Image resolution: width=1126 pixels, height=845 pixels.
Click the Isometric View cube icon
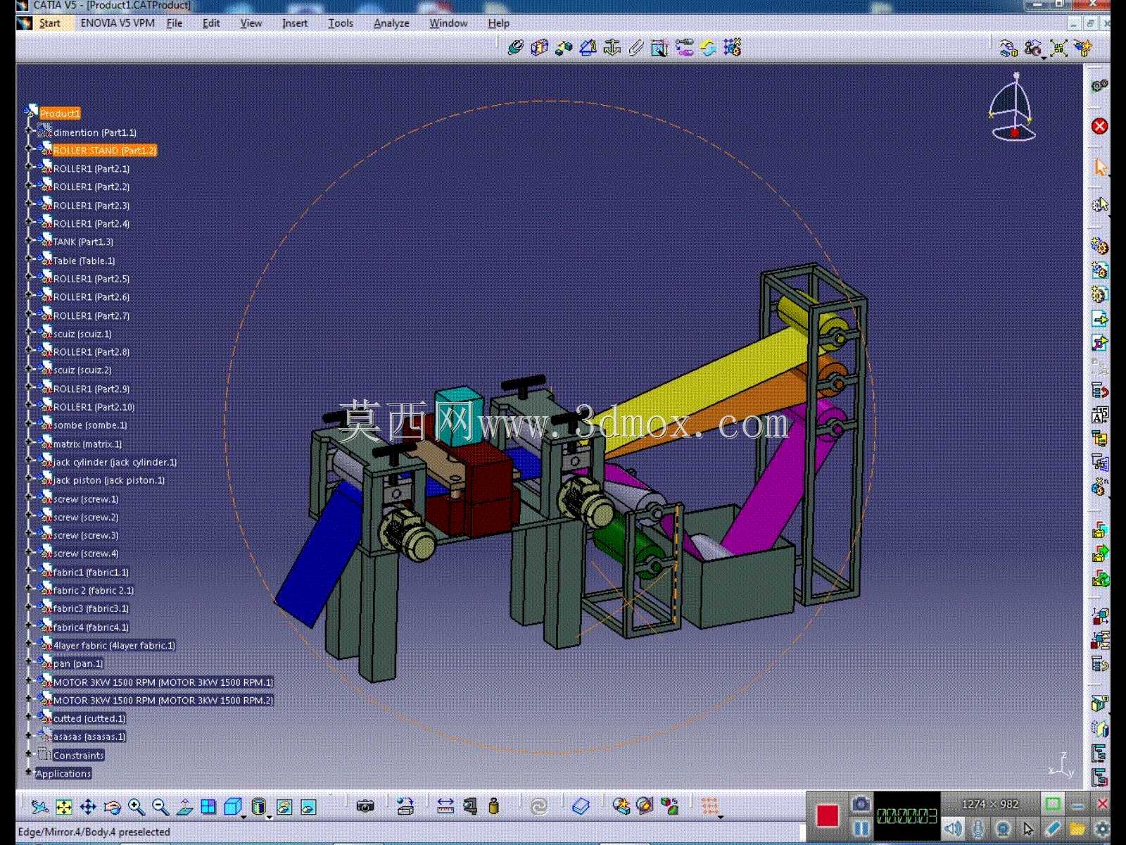tap(233, 807)
